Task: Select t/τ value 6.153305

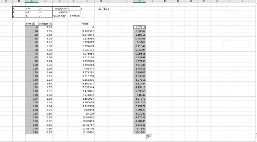Action: click(x=87, y=80)
